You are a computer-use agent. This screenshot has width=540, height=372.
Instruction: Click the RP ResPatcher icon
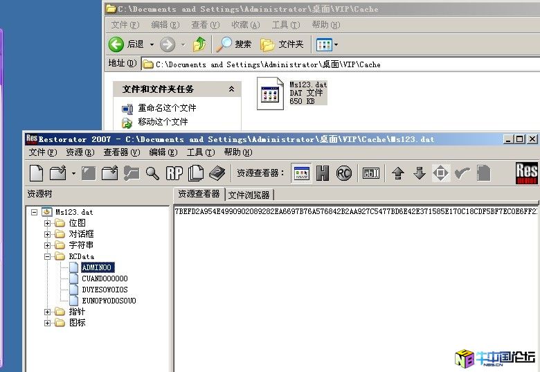coord(174,173)
